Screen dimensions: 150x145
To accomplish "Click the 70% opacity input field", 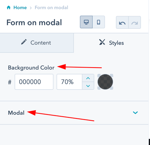I will point(70,82).
